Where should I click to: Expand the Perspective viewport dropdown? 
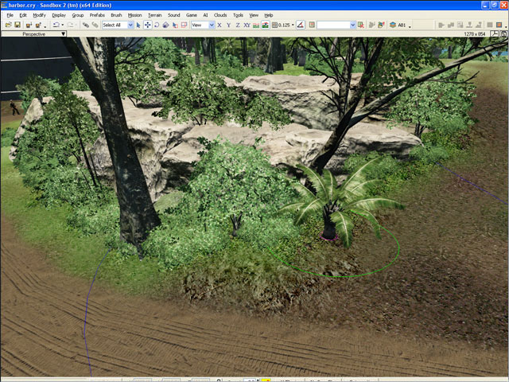[x=64, y=34]
